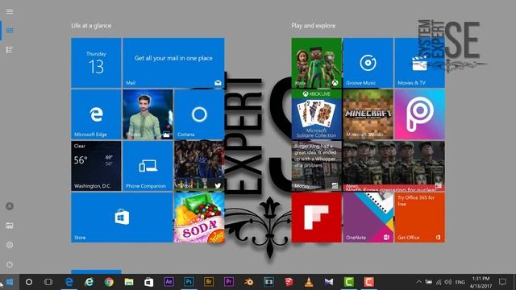Open the network icon in system tray
Image resolution: width=516 pixels, height=290 pixels.
coord(439,282)
